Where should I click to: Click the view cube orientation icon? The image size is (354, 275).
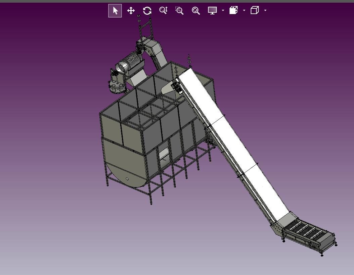[255, 10]
